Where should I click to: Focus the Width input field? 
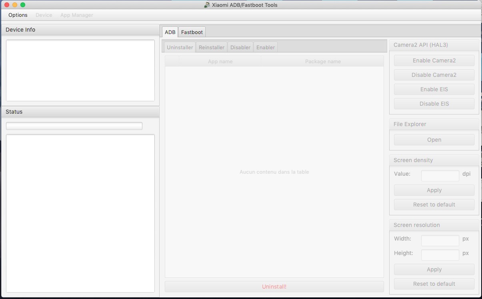440,240
